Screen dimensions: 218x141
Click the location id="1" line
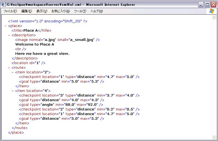pos(29,63)
